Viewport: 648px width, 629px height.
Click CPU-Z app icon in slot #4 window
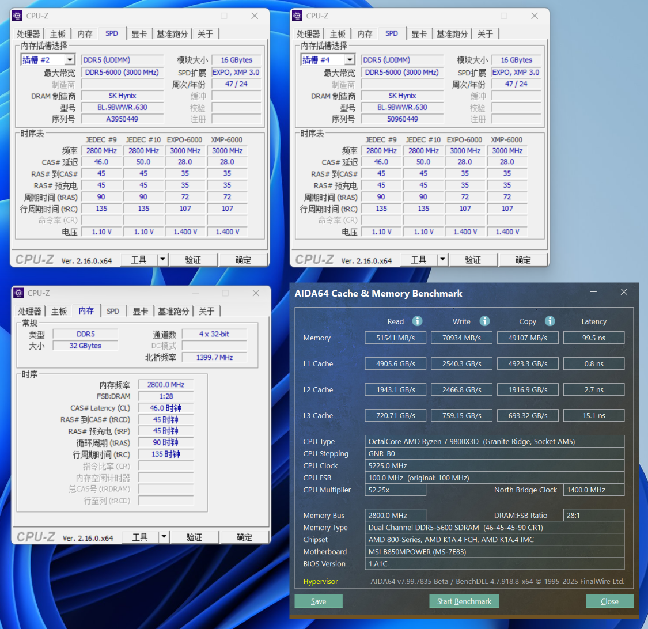coord(297,16)
